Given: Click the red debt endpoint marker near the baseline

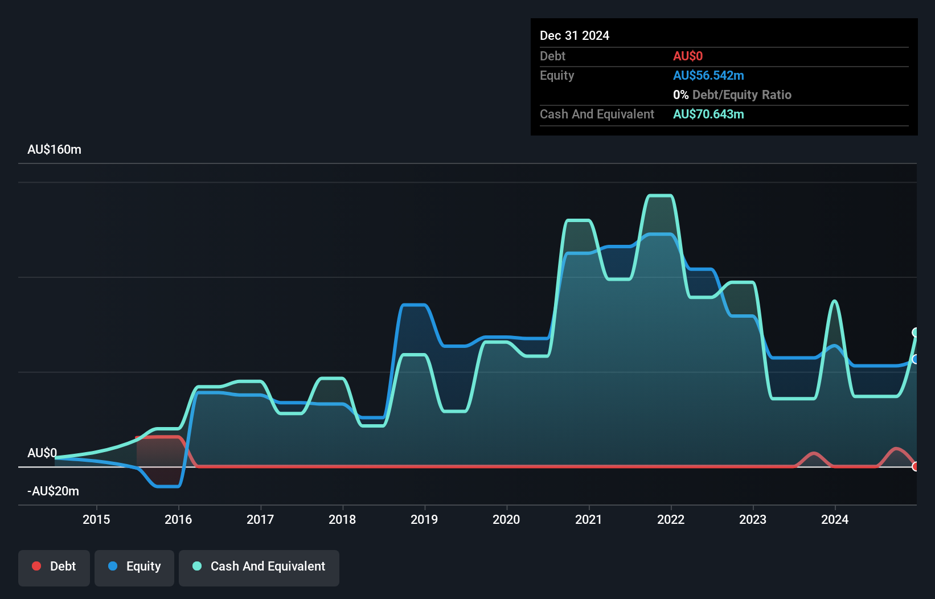Looking at the screenshot, I should pos(916,466).
